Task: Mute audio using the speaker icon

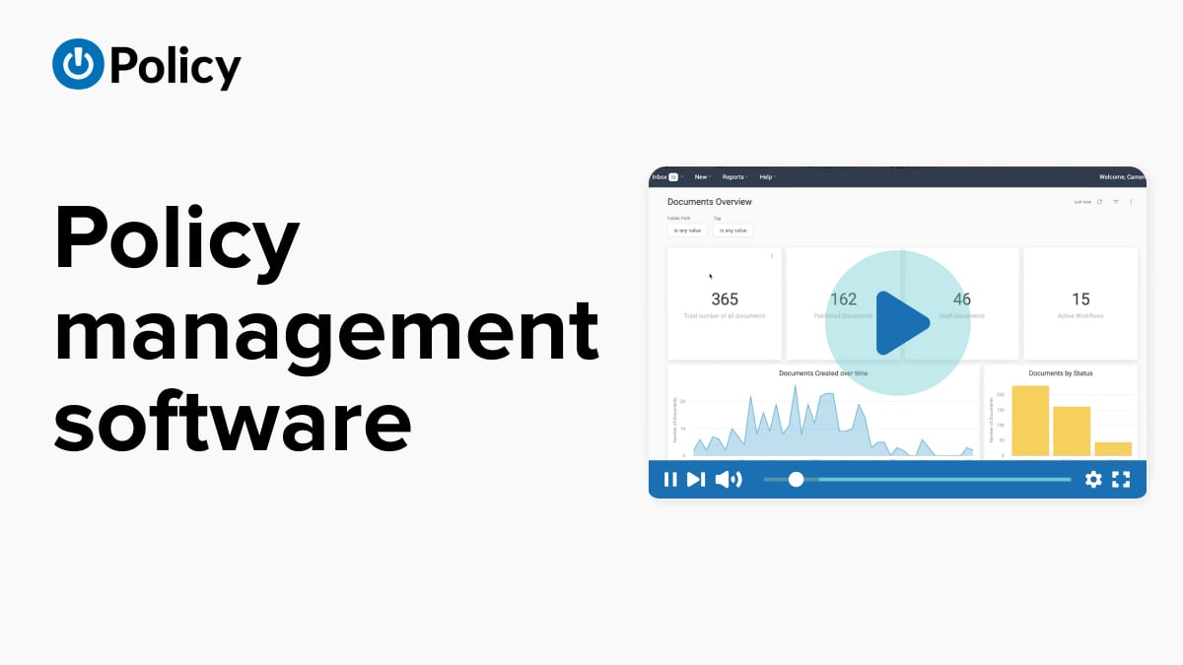Action: click(728, 480)
